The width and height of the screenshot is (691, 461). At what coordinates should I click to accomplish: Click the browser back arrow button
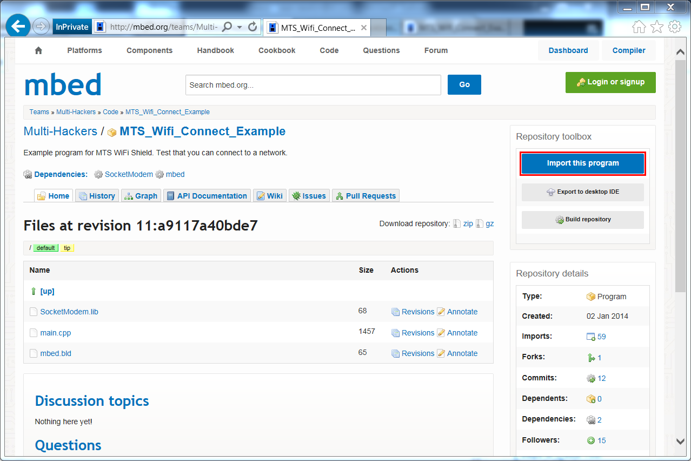(x=19, y=26)
